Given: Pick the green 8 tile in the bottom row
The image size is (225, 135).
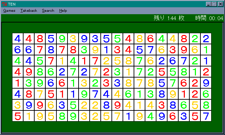Looking at the screenshot, I should (x=62, y=116).
